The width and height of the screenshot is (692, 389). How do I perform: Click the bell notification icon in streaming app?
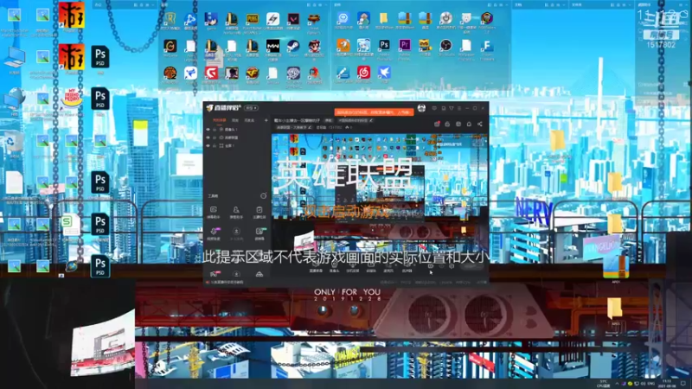[x=469, y=124]
